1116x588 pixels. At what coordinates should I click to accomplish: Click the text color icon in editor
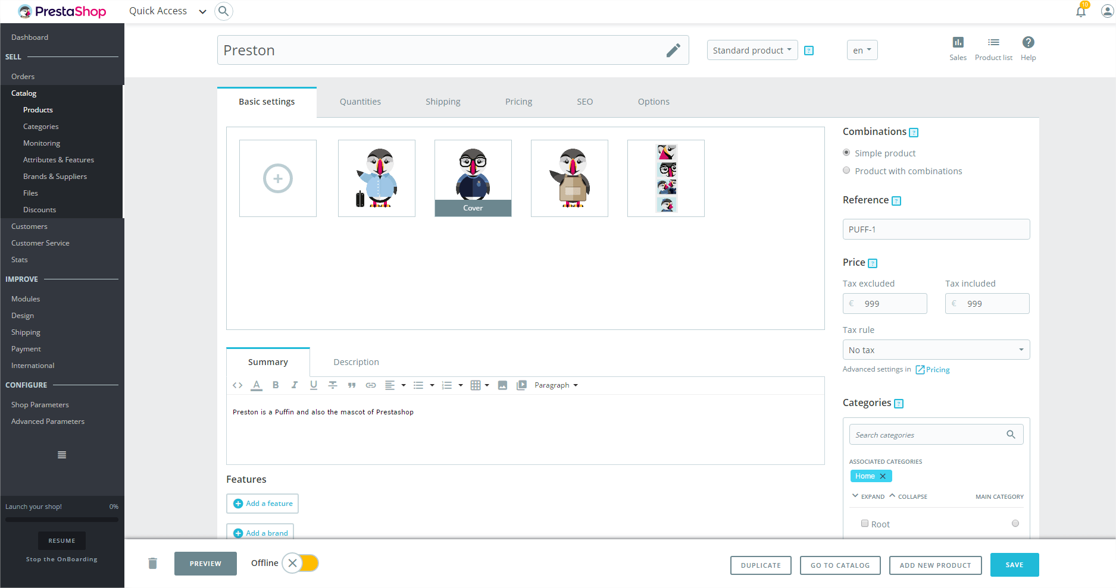tap(257, 385)
